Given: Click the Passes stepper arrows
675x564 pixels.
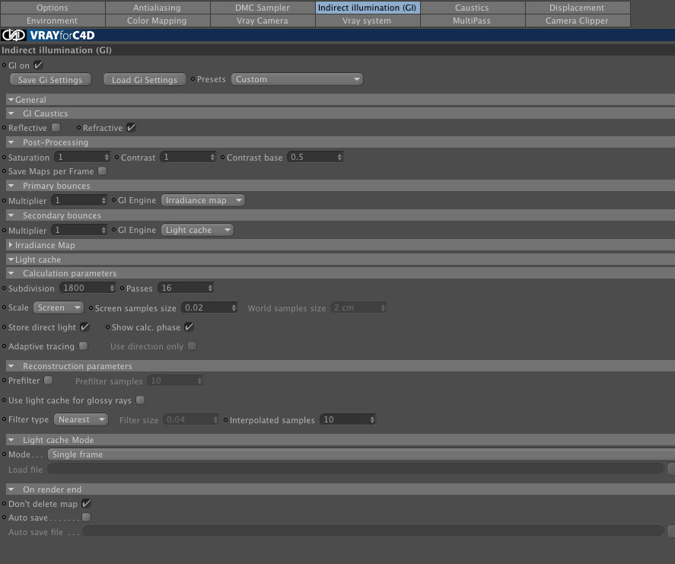Looking at the screenshot, I should (210, 288).
